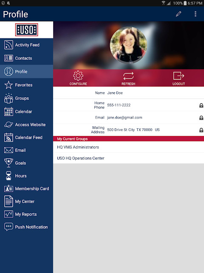Screen dimensions: 204x273
Task: Tap the LOGOUT label
Action: click(178, 84)
